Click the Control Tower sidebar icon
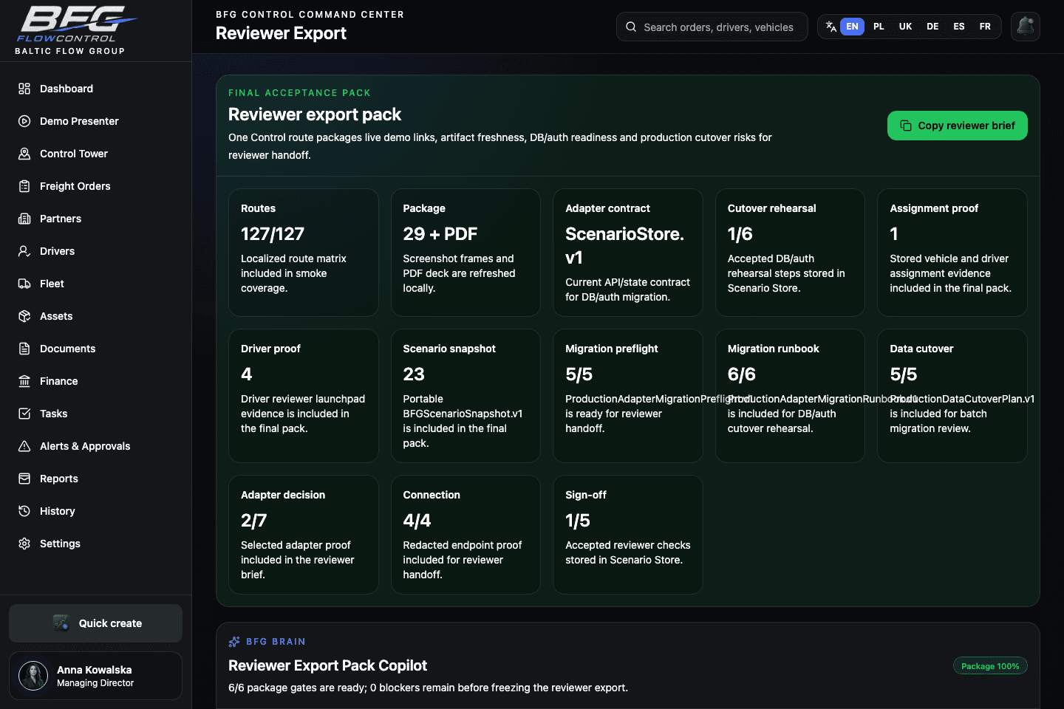Viewport: 1064px width, 709px height. click(24, 154)
